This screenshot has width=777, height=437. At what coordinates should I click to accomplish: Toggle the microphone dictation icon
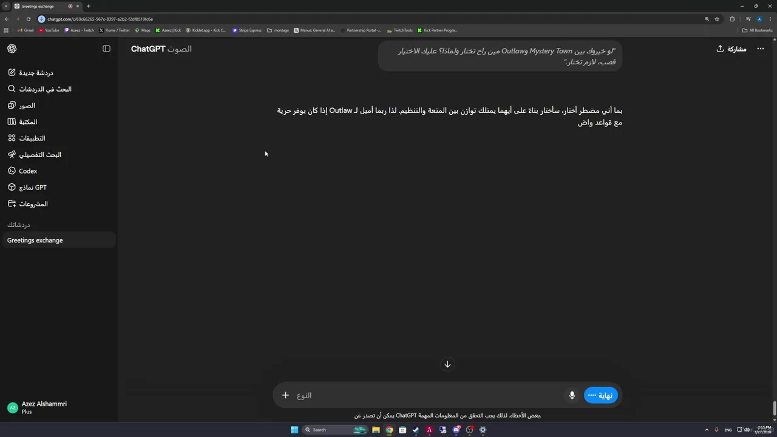coord(572,395)
